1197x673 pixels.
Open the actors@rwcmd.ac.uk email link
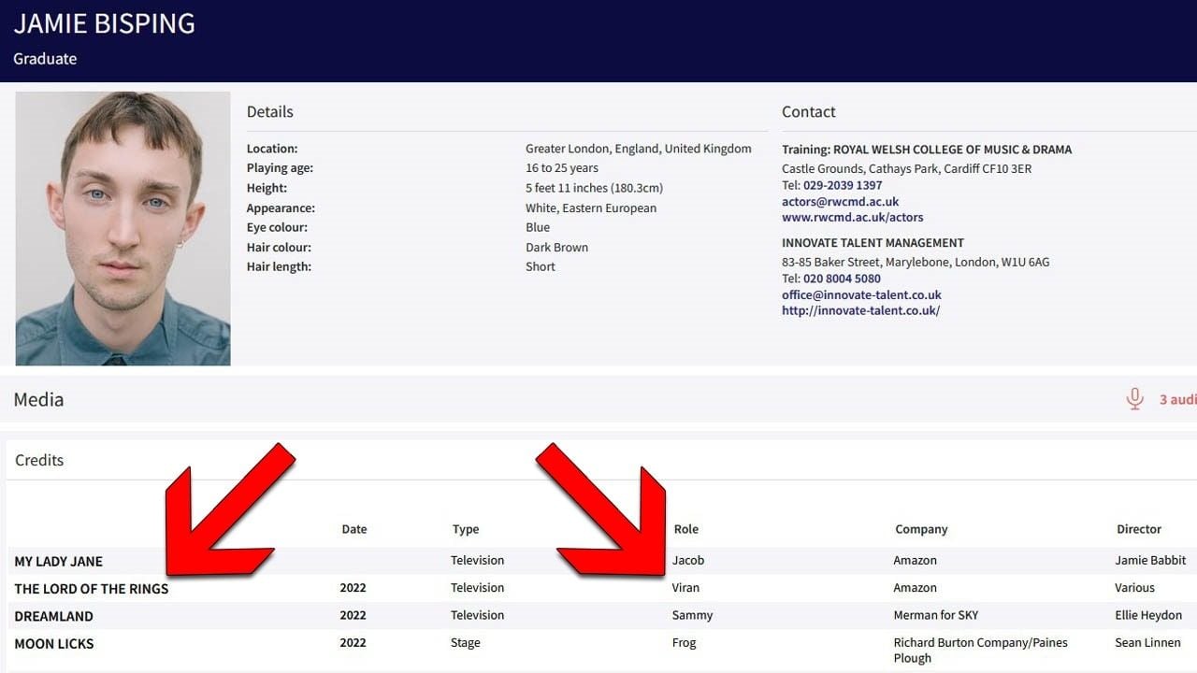point(840,201)
